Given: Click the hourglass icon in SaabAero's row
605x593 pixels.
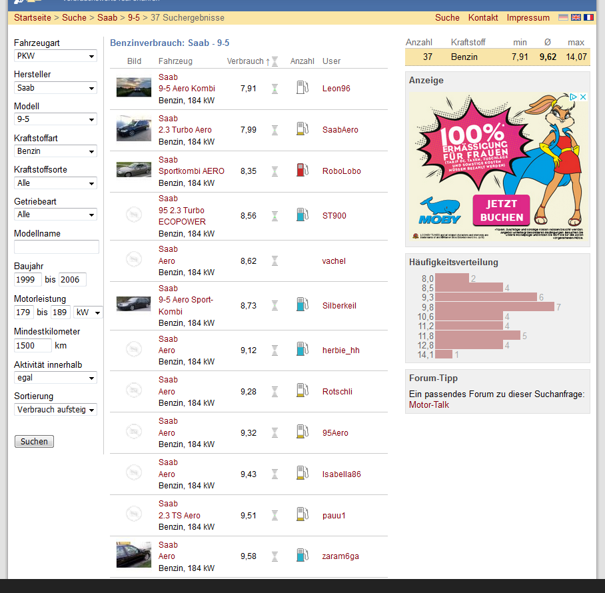Looking at the screenshot, I should pos(275,130).
